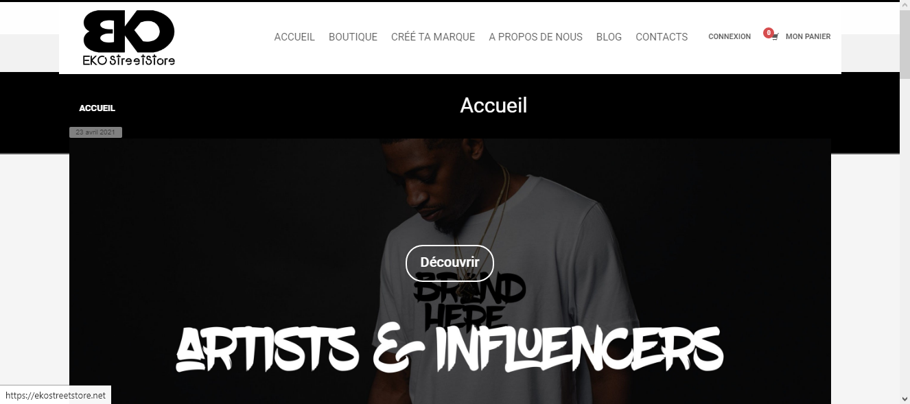This screenshot has width=910, height=404.
Task: Open the MON PANIER link
Action: (x=808, y=37)
